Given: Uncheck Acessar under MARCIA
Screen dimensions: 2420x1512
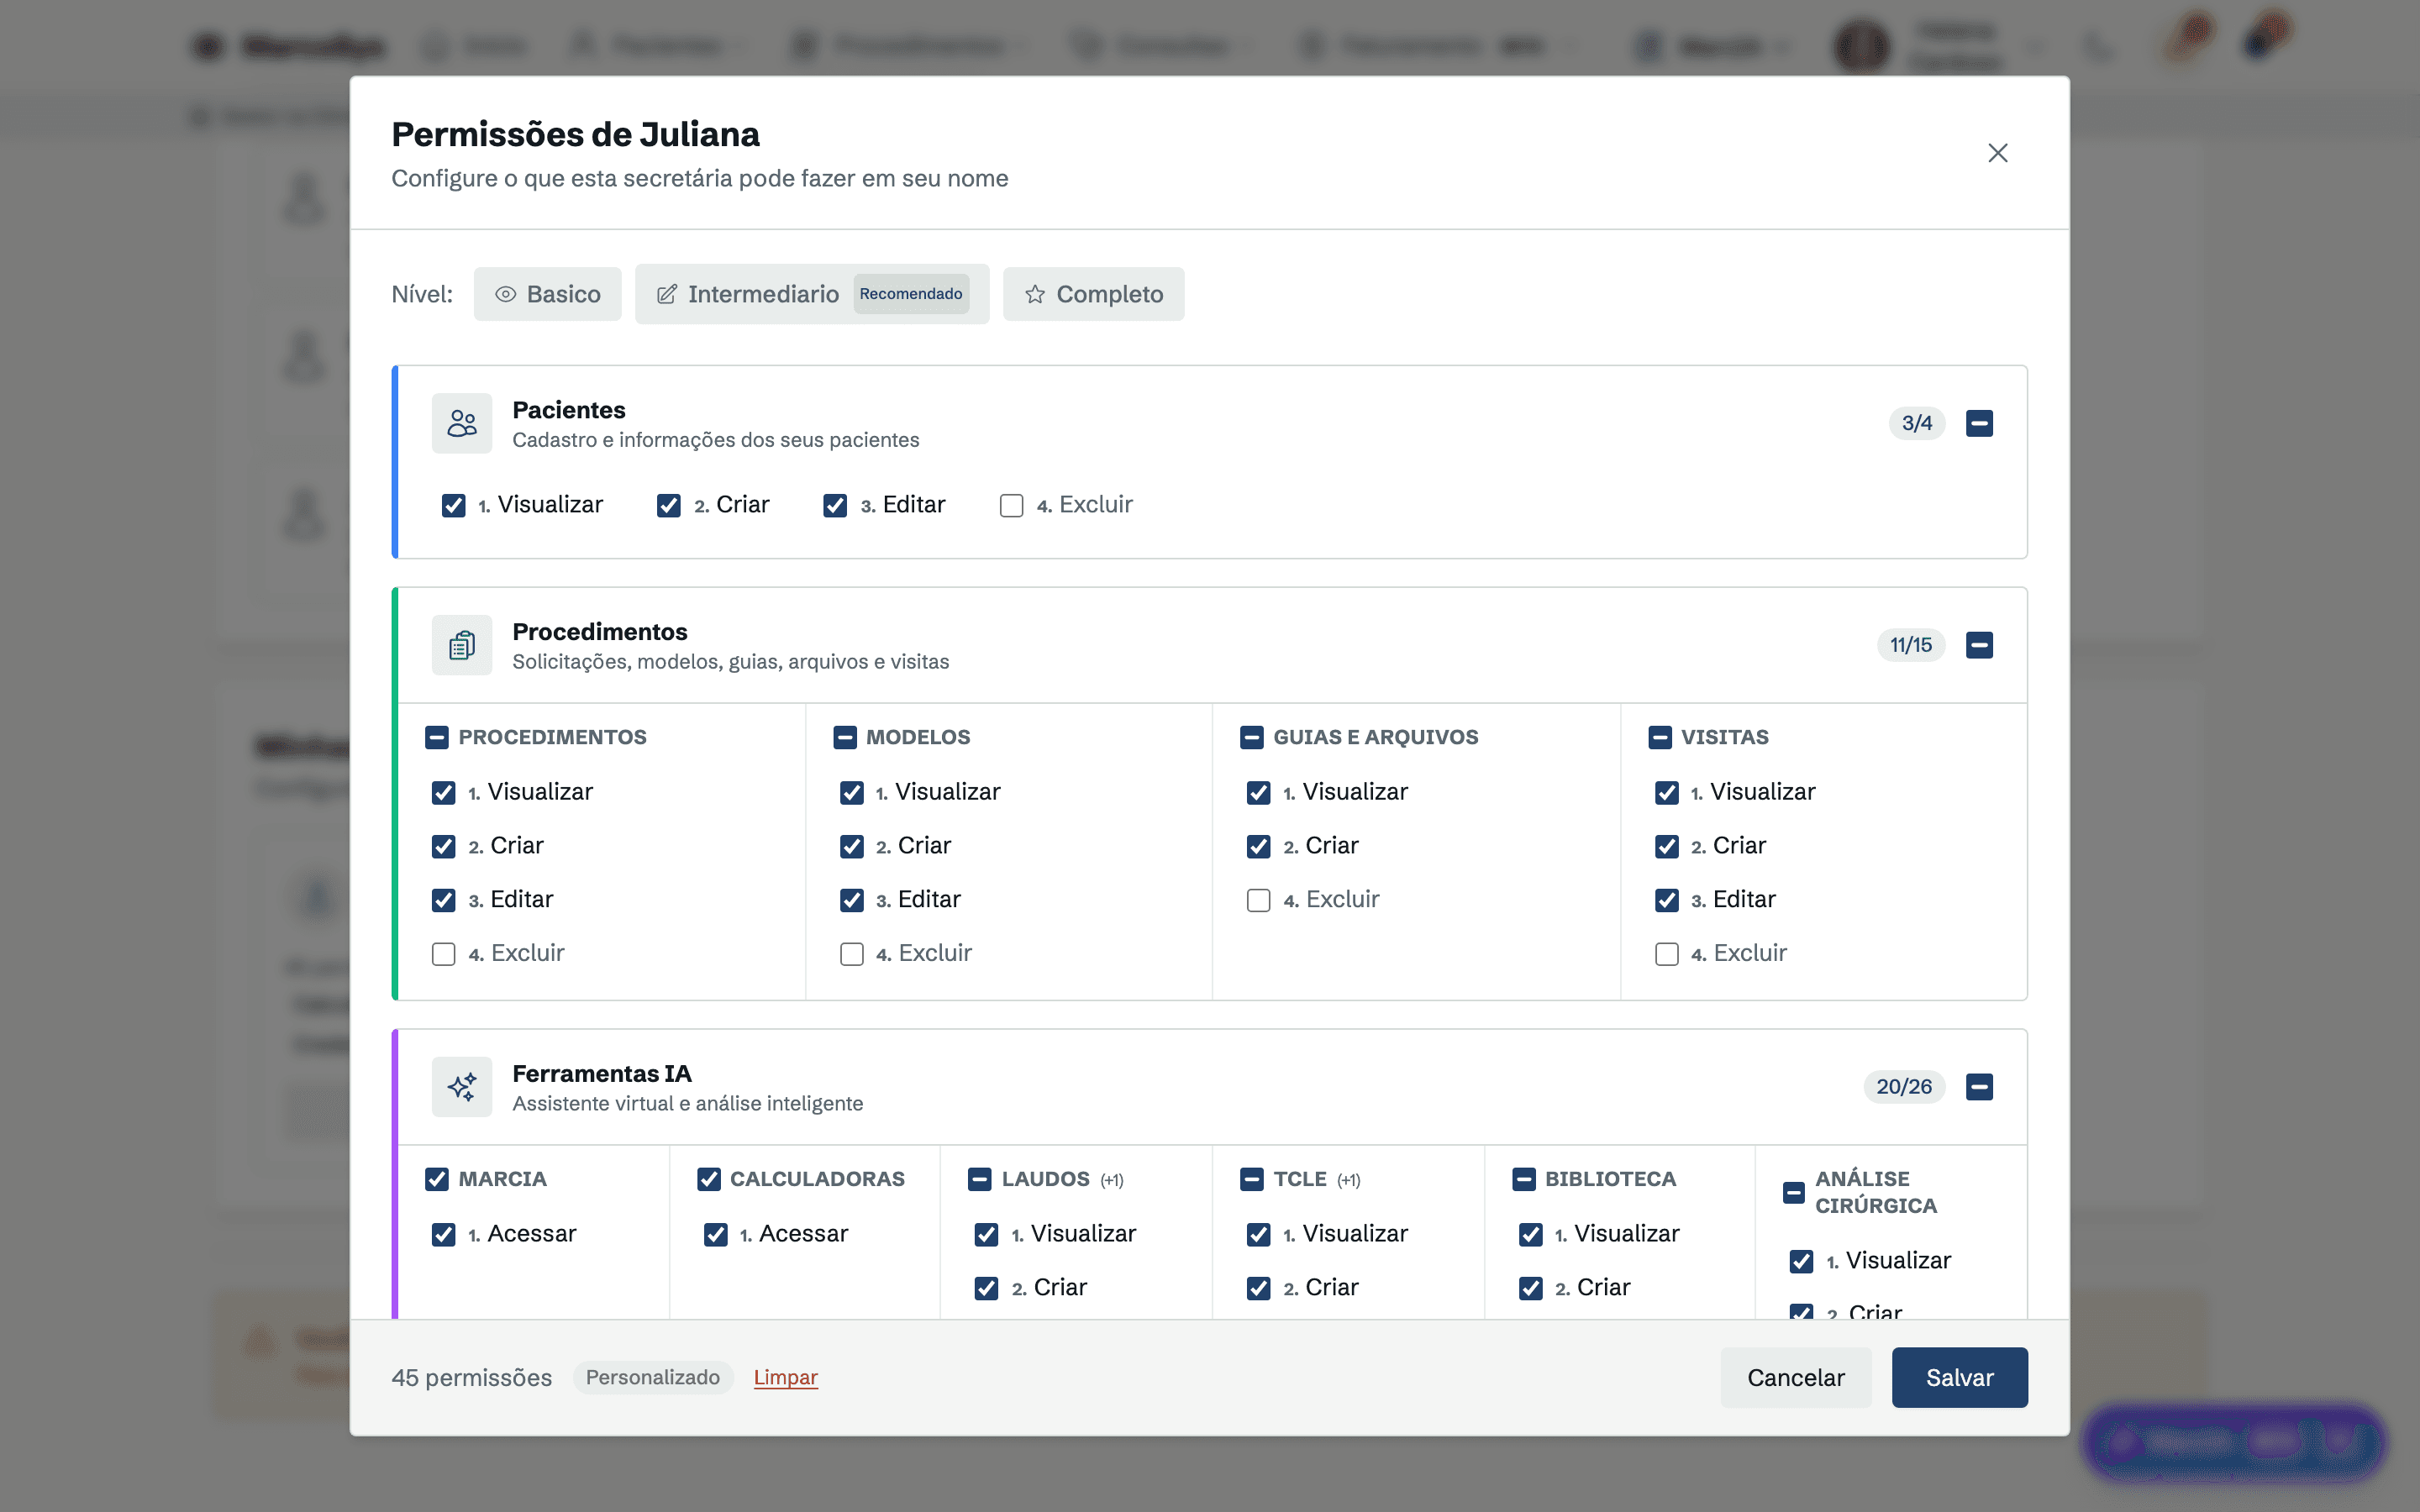Looking at the screenshot, I should coord(444,1235).
